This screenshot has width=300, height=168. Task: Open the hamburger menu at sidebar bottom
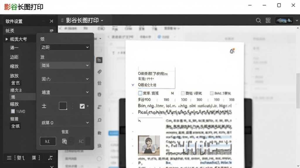coord(9,158)
